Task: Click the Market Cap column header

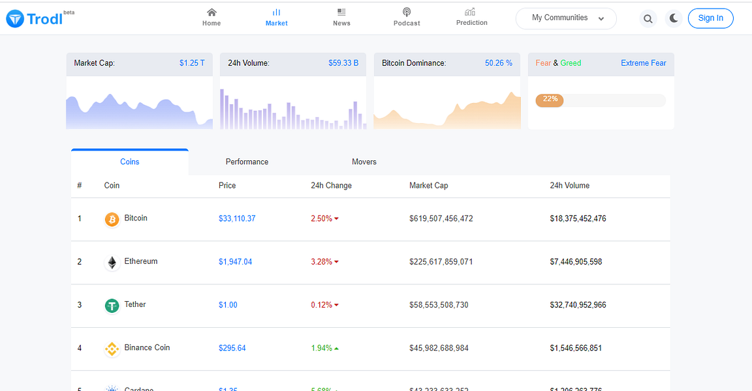Action: click(428, 185)
